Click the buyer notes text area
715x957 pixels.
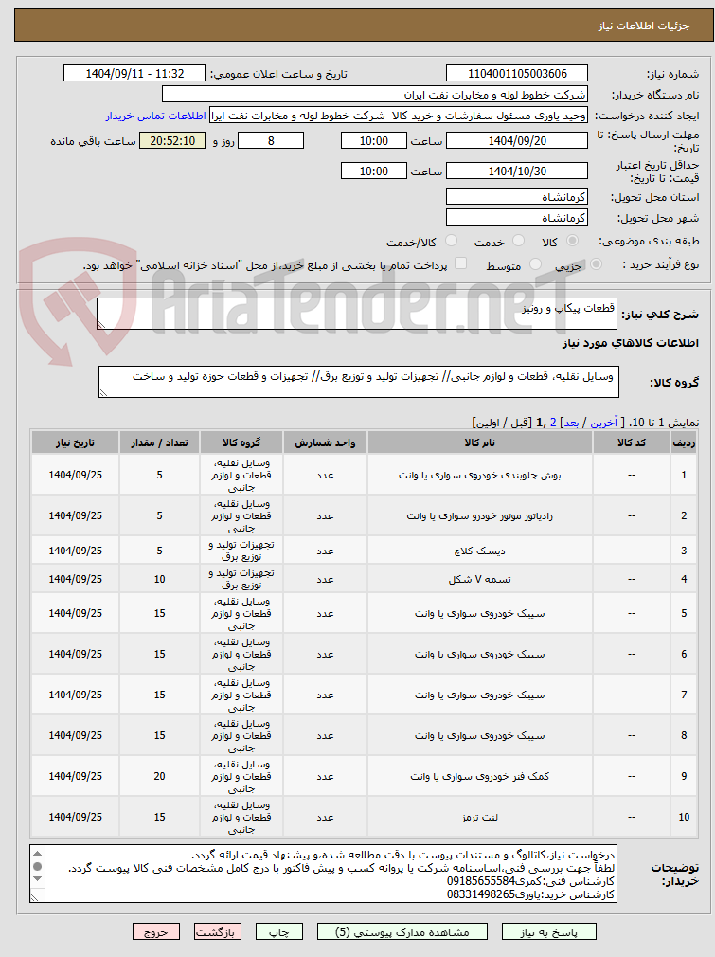(323, 874)
